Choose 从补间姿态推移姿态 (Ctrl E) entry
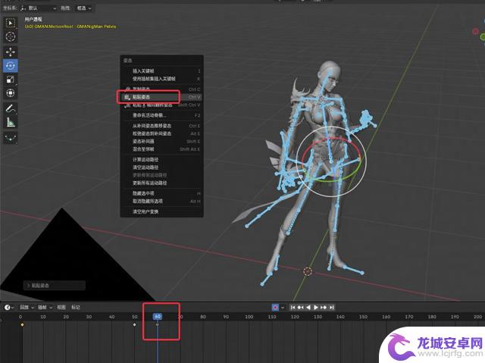The width and height of the screenshot is (485, 363). click(161, 126)
